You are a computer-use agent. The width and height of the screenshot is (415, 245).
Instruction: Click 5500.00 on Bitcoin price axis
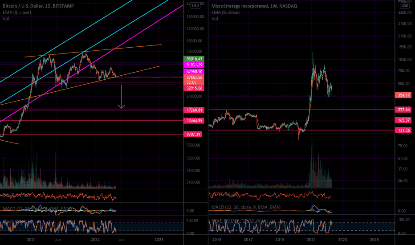(x=193, y=158)
